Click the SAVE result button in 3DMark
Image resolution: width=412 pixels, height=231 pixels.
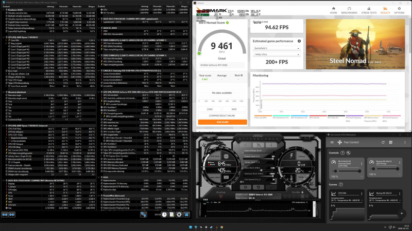[234, 109]
